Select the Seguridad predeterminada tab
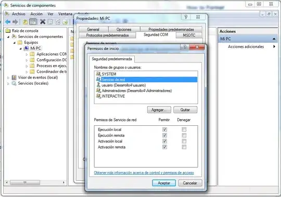 tap(112, 59)
